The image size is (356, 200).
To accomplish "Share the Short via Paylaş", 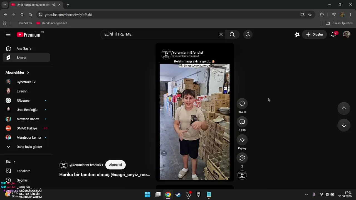I will tap(242, 140).
